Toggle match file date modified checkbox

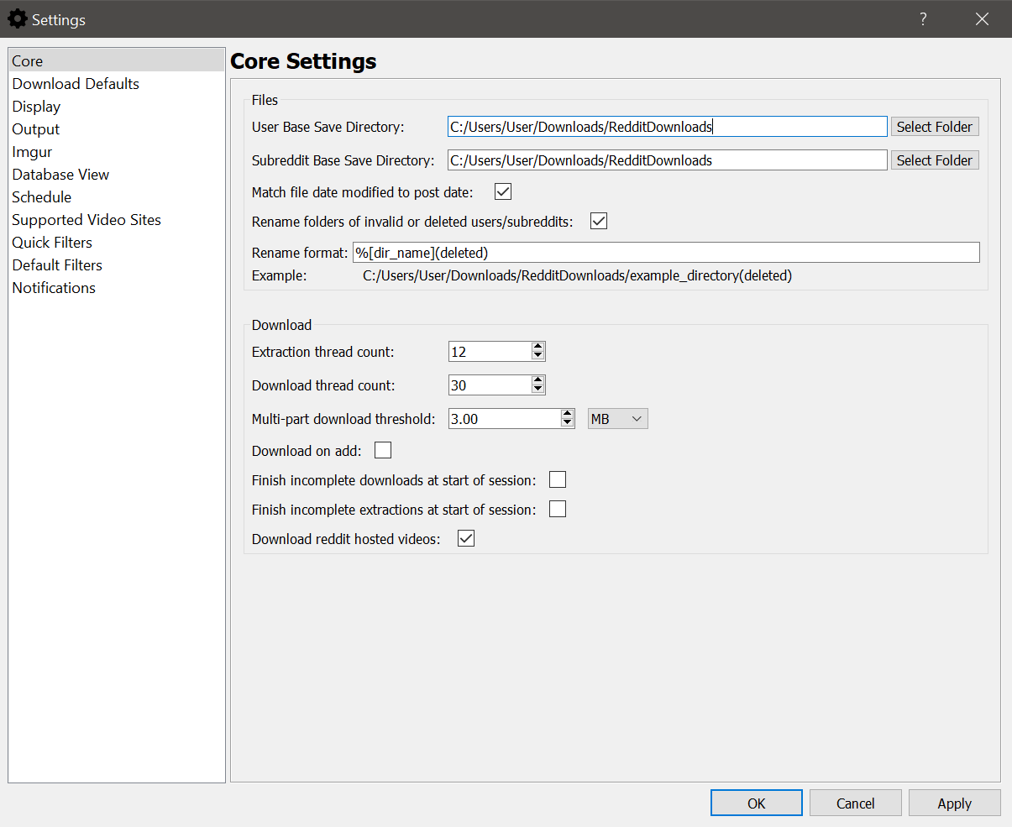coord(503,192)
